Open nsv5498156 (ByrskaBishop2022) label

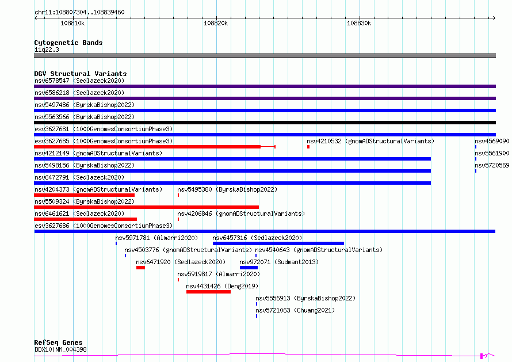coord(85,165)
